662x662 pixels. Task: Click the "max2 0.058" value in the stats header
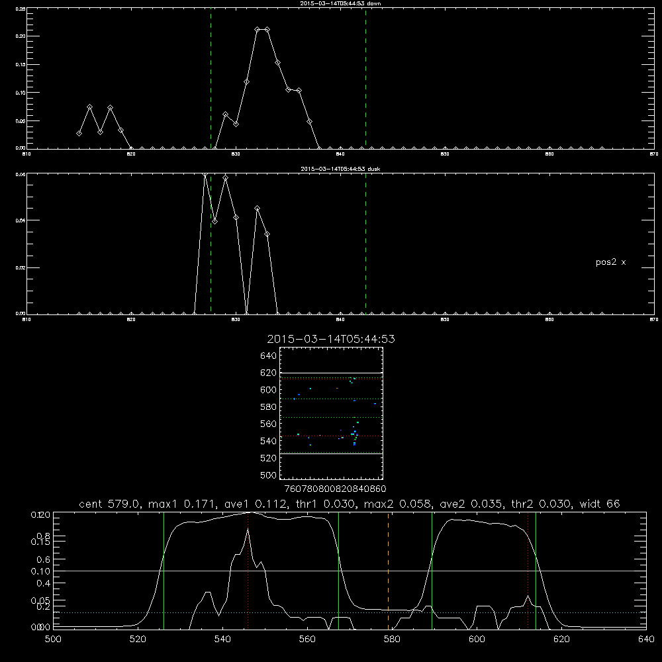(398, 504)
